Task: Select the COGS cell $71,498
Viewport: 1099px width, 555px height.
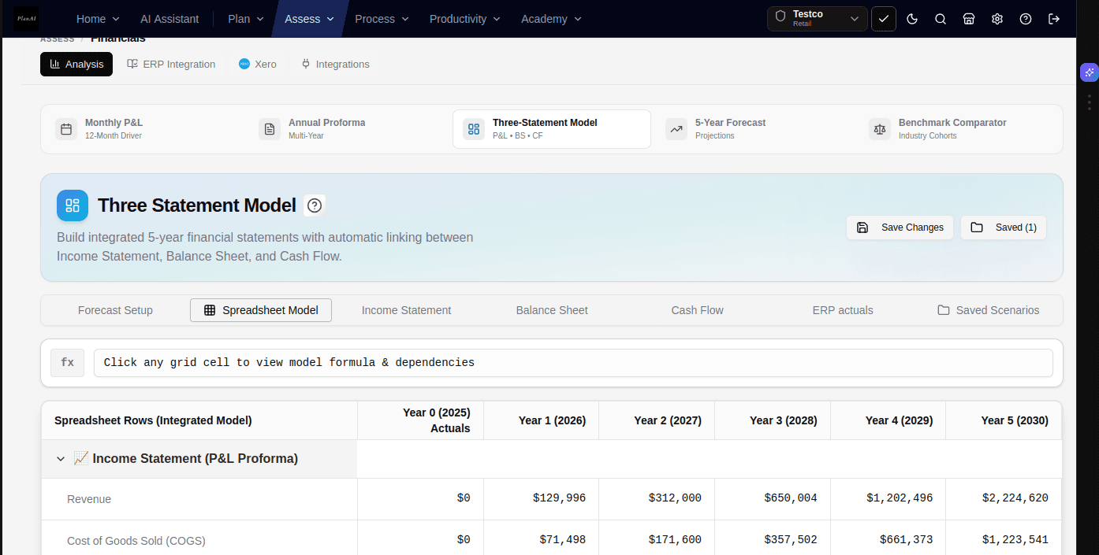Action: (x=541, y=538)
